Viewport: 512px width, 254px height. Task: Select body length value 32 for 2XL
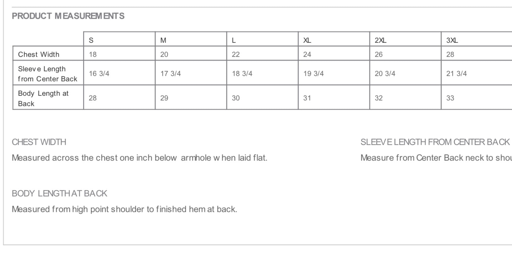[x=379, y=98]
